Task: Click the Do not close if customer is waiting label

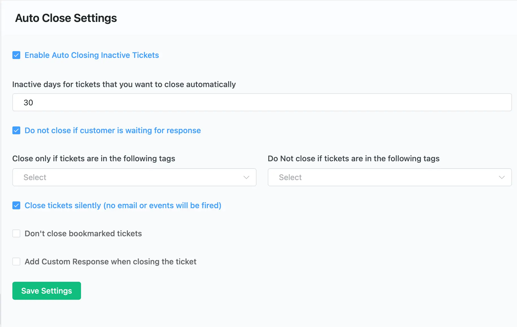Action: pyautogui.click(x=113, y=130)
